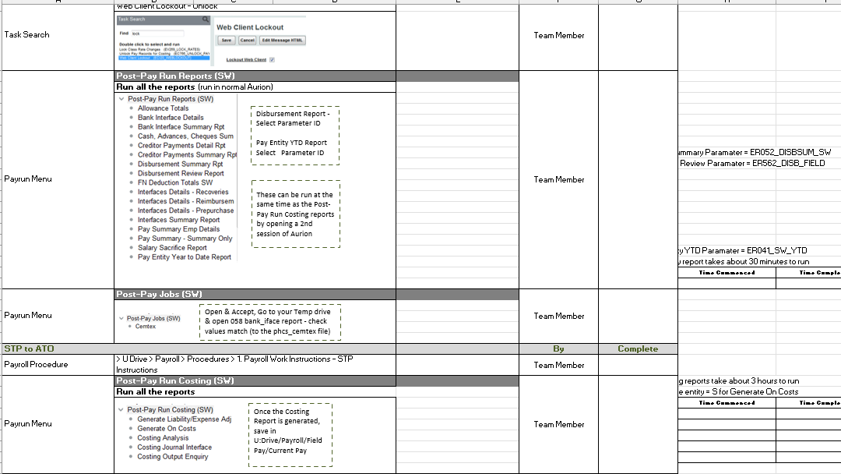
Task: Click the Cancel button in Web Client Lockout
Action: point(248,41)
